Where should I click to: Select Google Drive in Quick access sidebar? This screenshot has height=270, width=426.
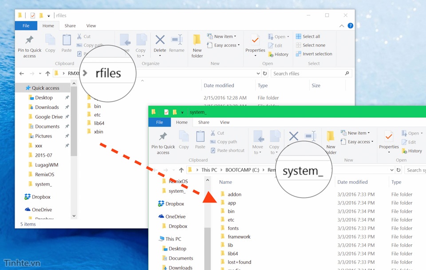tap(48, 117)
